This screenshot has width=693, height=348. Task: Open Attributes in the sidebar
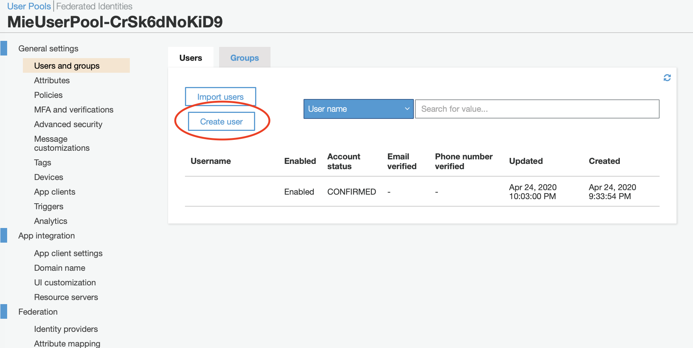coord(52,80)
